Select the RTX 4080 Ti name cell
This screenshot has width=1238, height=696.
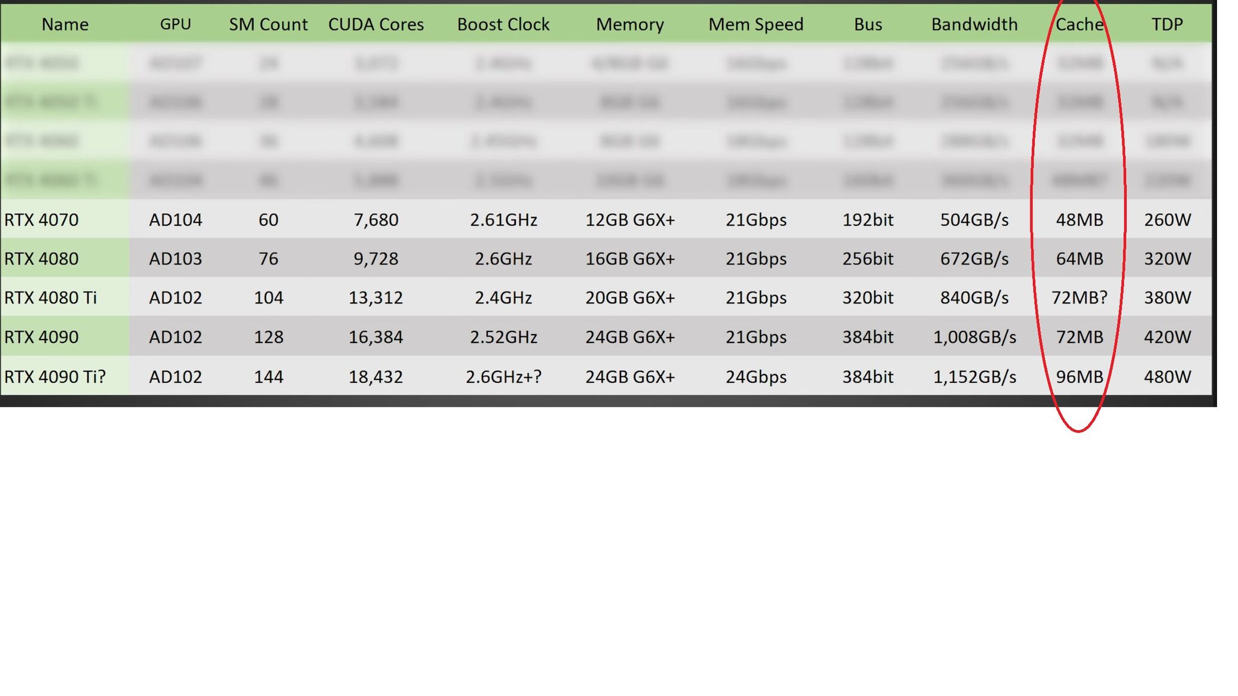(x=50, y=298)
